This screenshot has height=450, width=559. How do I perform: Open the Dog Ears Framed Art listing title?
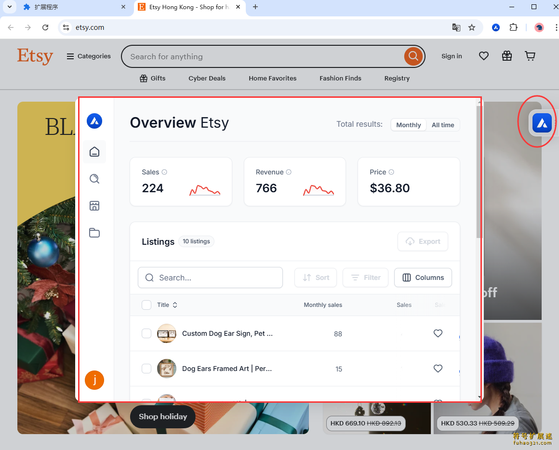pos(227,369)
